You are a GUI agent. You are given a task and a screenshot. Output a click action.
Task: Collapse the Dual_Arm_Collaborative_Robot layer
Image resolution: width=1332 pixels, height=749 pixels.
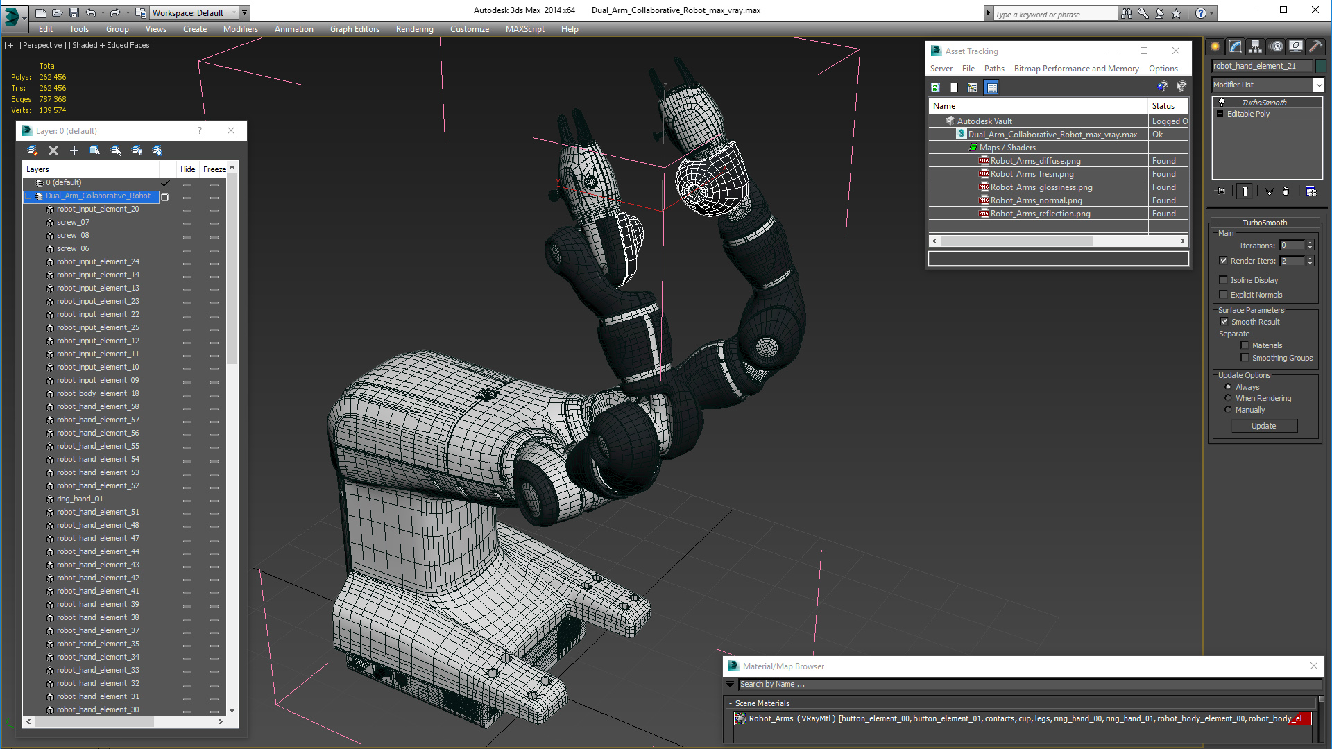point(29,196)
